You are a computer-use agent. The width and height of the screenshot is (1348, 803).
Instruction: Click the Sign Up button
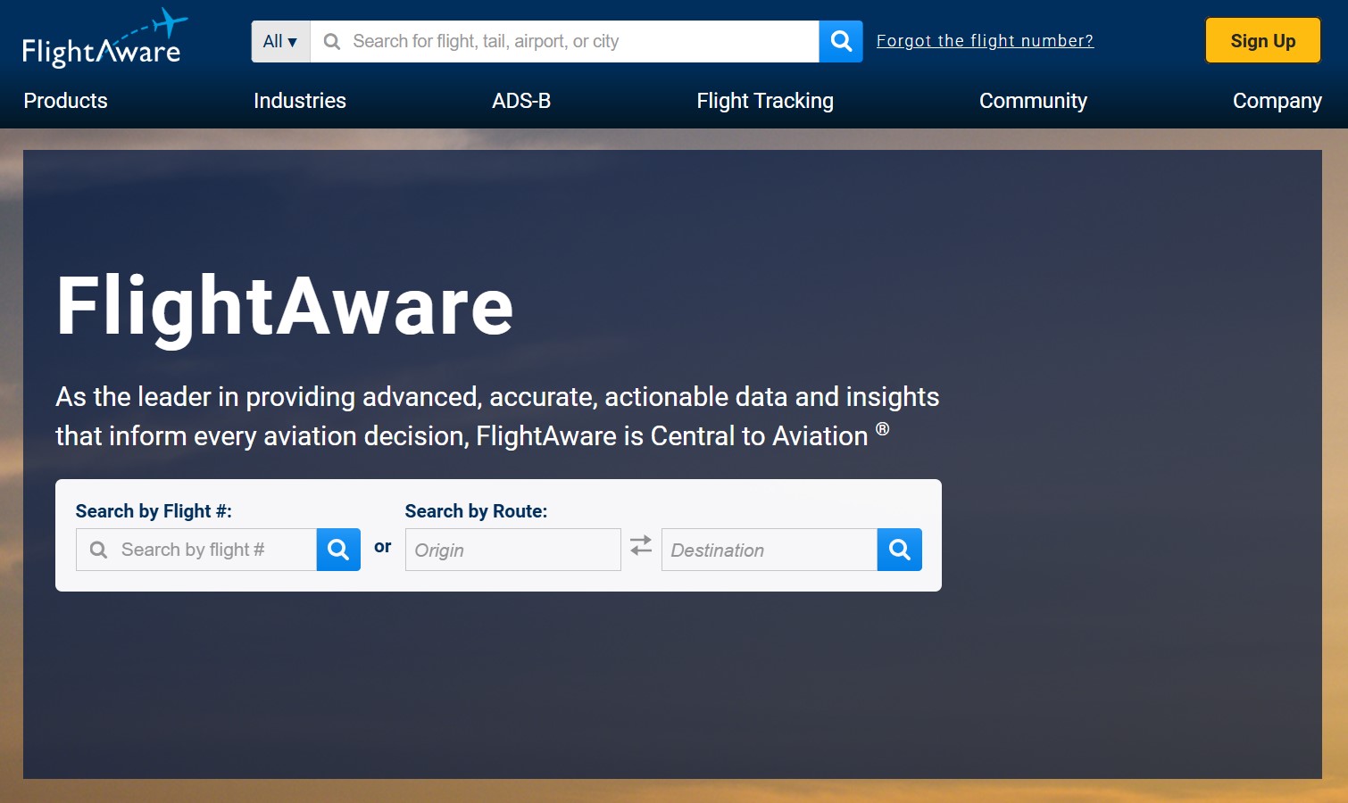pos(1263,41)
